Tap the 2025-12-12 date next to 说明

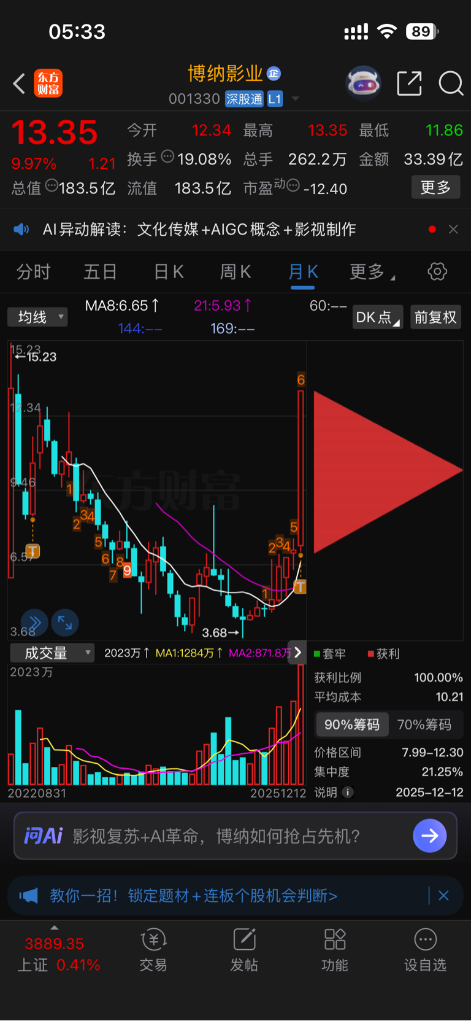coord(429,792)
